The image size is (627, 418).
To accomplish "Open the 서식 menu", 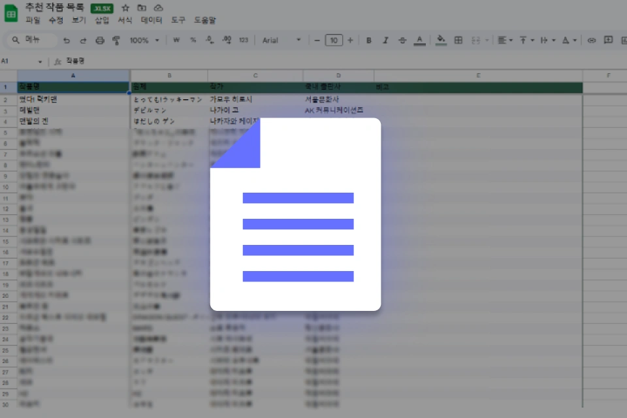I will coord(125,20).
